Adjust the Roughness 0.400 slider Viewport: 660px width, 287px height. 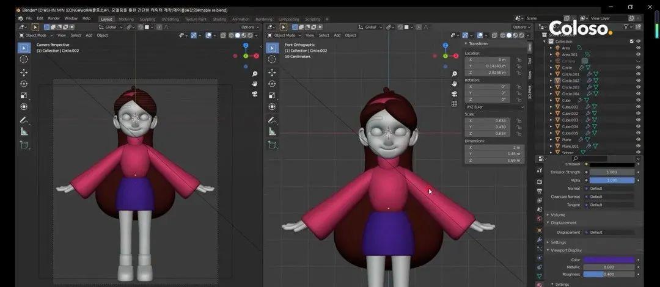pos(609,274)
